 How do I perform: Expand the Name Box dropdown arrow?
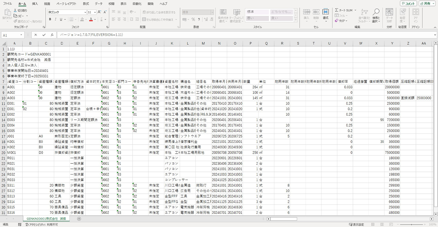[21, 35]
